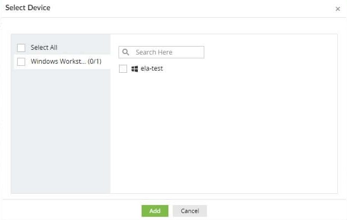Open the Windows Workst... category row

[58, 62]
